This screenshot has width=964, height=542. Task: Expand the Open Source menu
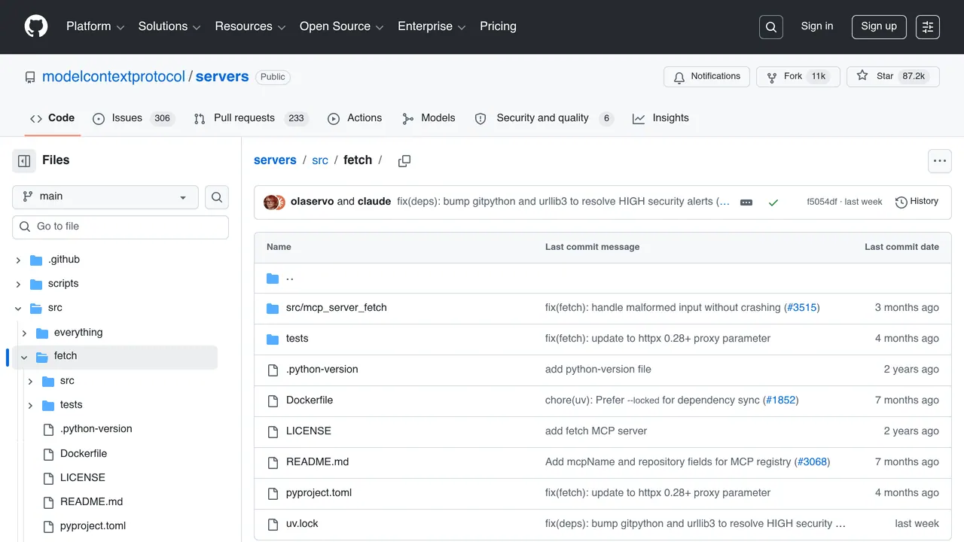tap(342, 26)
